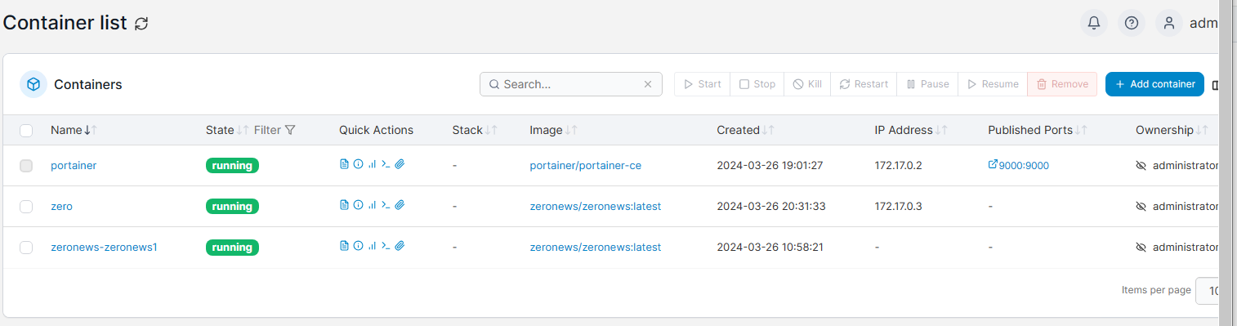This screenshot has width=1237, height=326.
Task: Open the zeronews-zeronews1 container link
Action: tap(104, 247)
